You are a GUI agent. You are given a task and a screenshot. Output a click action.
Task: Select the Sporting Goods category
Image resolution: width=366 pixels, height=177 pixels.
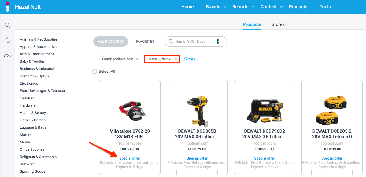pyautogui.click(x=32, y=171)
